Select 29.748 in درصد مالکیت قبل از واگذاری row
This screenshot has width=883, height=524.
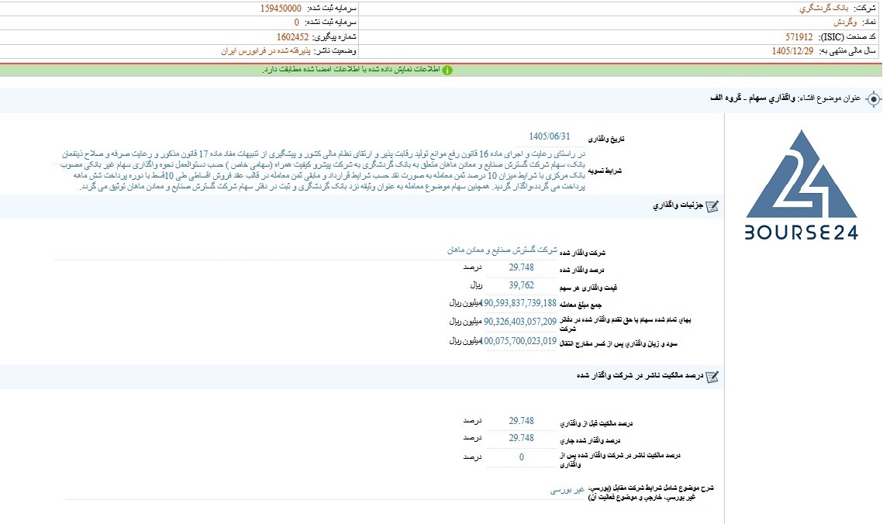coord(521,421)
